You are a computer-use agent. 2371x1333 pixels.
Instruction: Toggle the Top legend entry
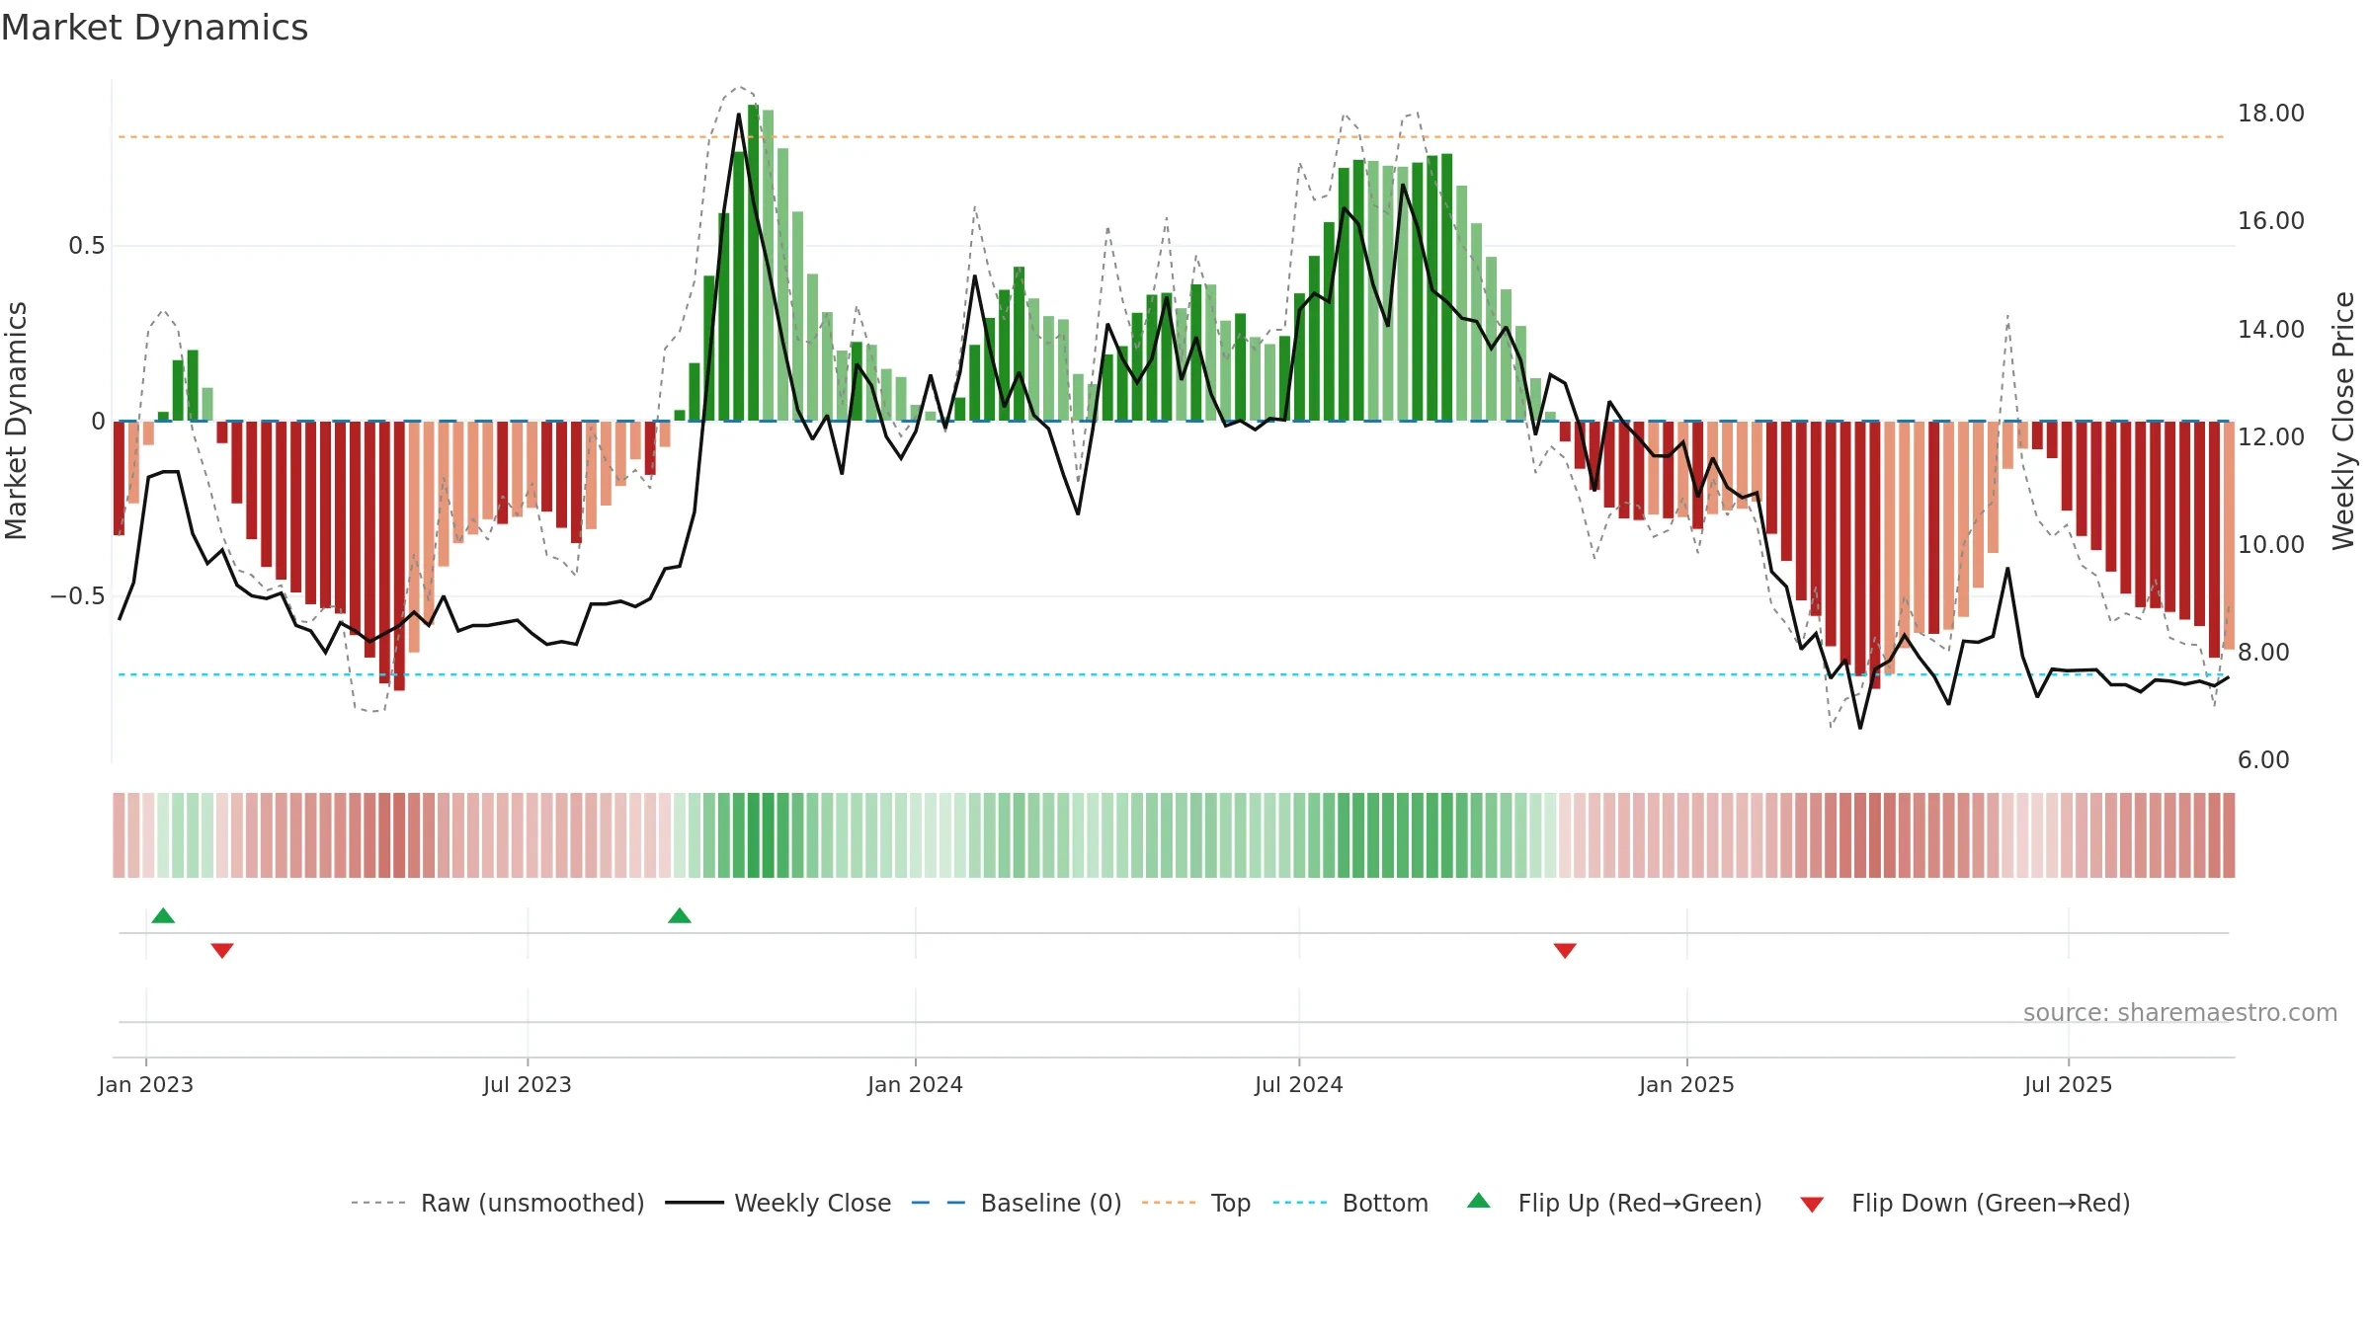pos(1195,1203)
